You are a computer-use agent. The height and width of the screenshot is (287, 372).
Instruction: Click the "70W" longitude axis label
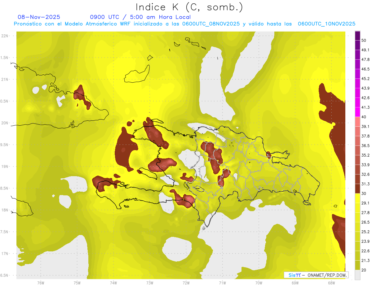pyautogui.click(x=259, y=283)
